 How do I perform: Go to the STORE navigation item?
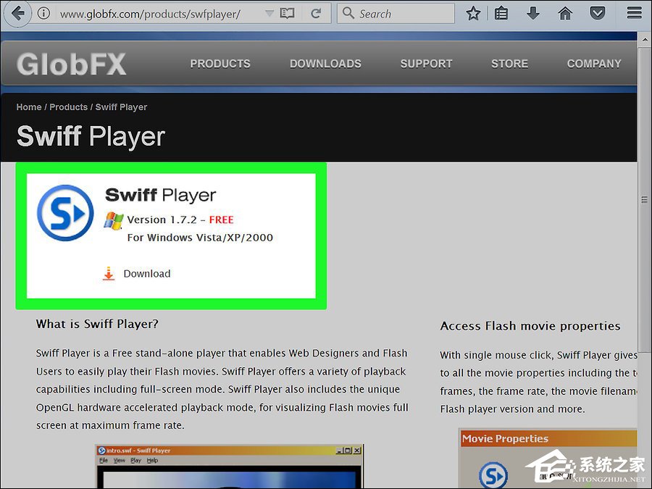click(509, 64)
